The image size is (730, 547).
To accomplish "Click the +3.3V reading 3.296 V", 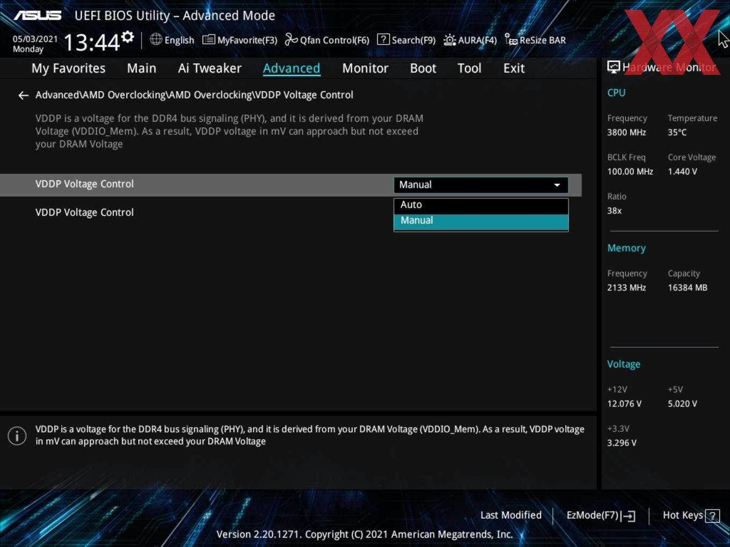I will click(622, 443).
